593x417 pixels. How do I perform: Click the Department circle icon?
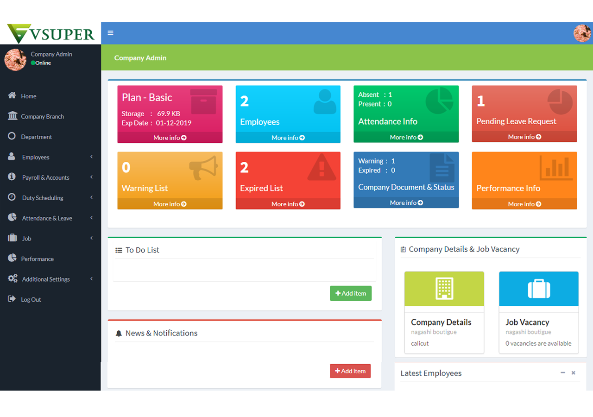click(x=12, y=136)
